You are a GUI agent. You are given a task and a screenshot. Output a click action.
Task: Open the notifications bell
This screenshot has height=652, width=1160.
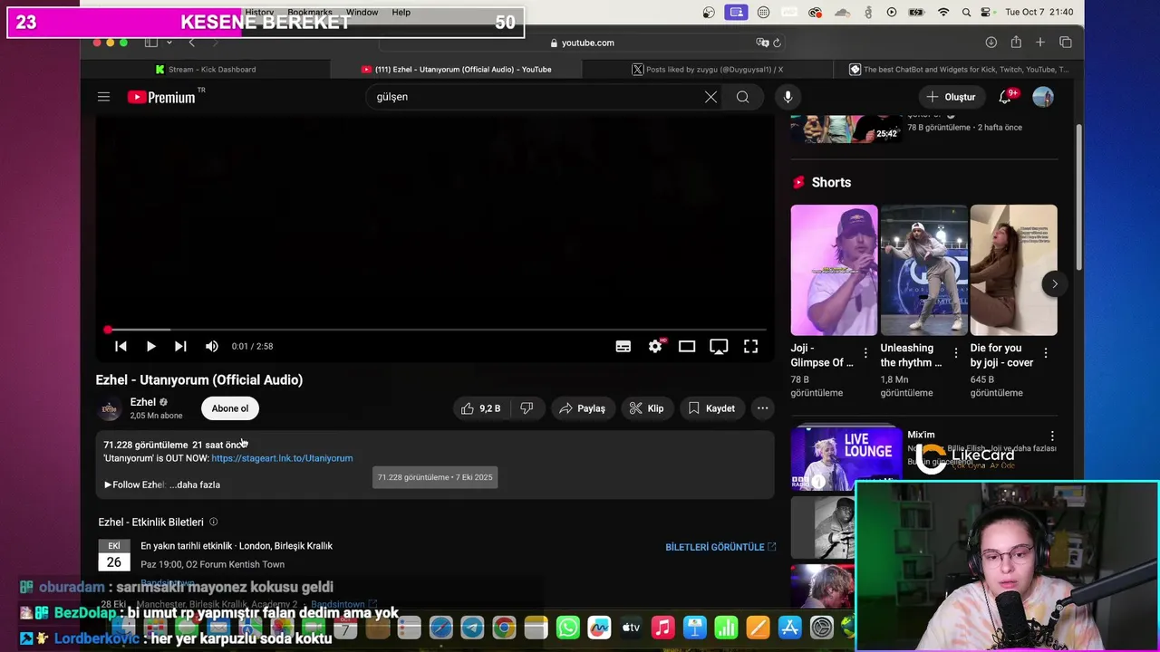tap(1005, 97)
